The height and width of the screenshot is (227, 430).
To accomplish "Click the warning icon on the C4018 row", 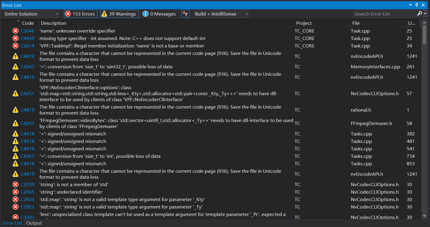I will coord(16,134).
